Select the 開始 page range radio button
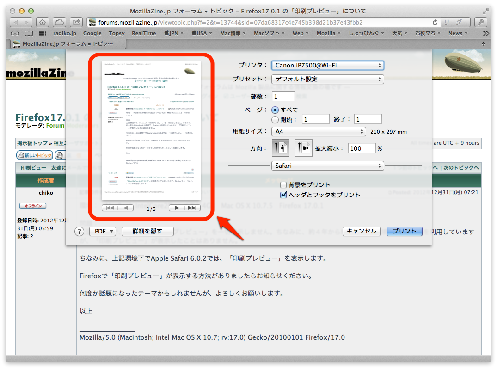Screen dimensions: 497x368 click(275, 119)
